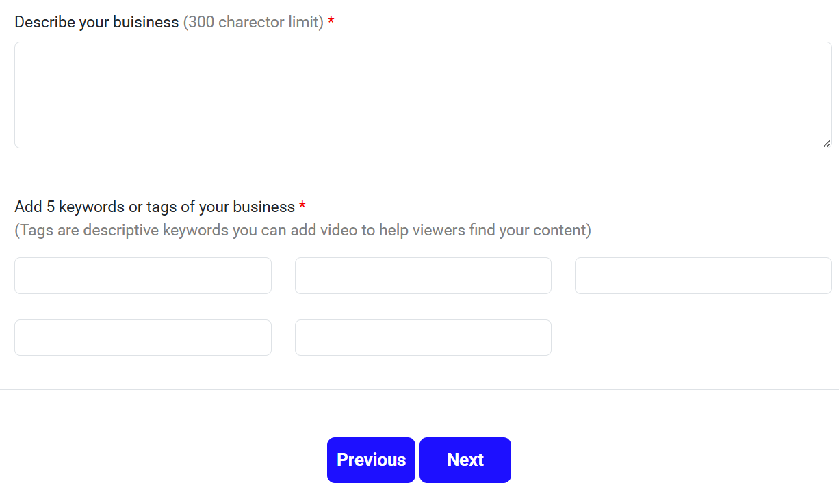Click into the fourth keyword input field
This screenshot has width=839, height=483.
pos(143,338)
